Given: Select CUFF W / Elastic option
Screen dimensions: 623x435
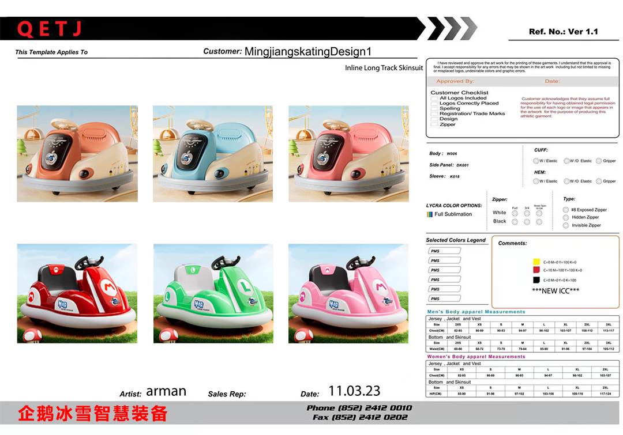Looking at the screenshot, I should [536, 161].
